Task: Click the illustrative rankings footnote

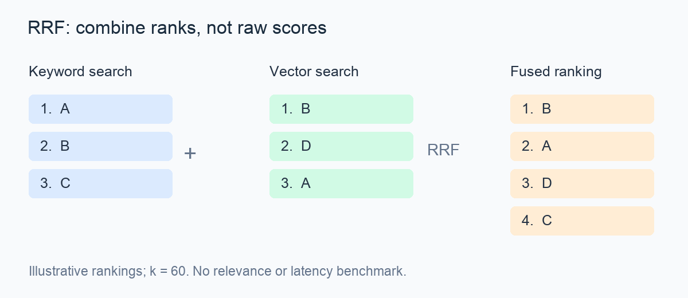Action: pyautogui.click(x=217, y=271)
